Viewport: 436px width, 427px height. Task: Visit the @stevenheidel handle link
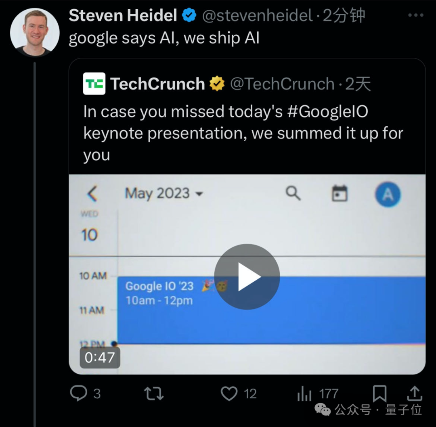tap(257, 16)
